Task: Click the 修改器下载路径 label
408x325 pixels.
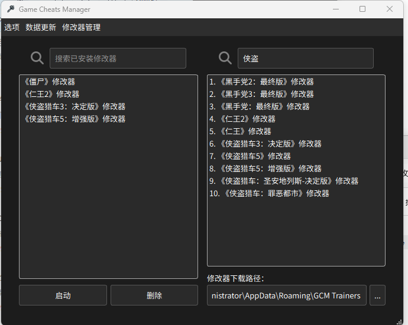Action: click(x=236, y=278)
